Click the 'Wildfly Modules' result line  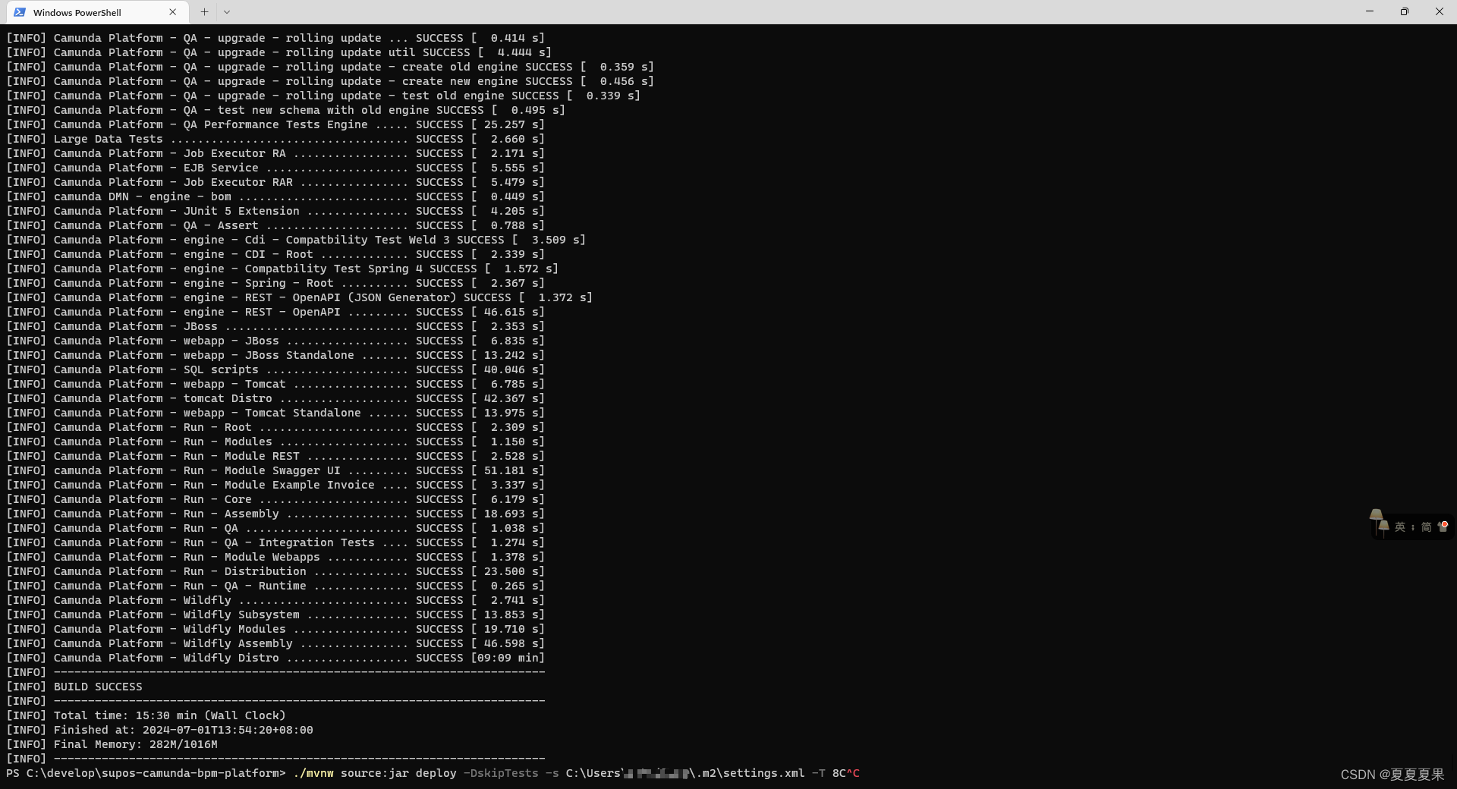pos(275,629)
